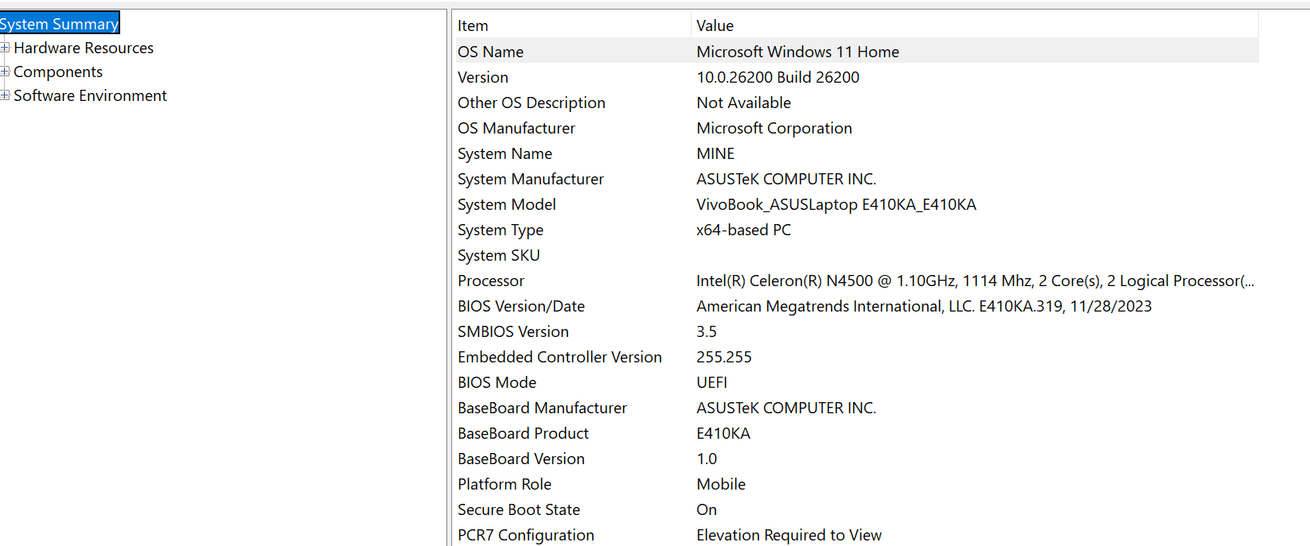This screenshot has height=546, width=1310.
Task: Select the Version row label
Action: [483, 77]
